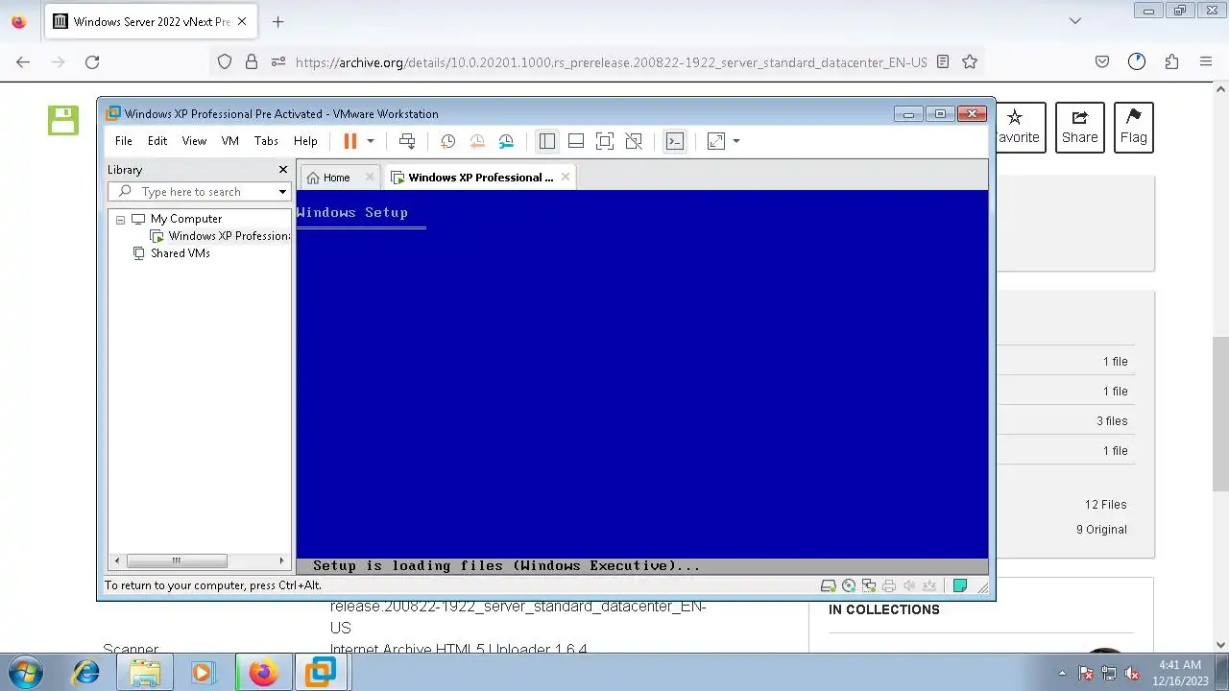Image resolution: width=1229 pixels, height=691 pixels.
Task: Select Shared VMs in the library
Action: click(x=180, y=253)
